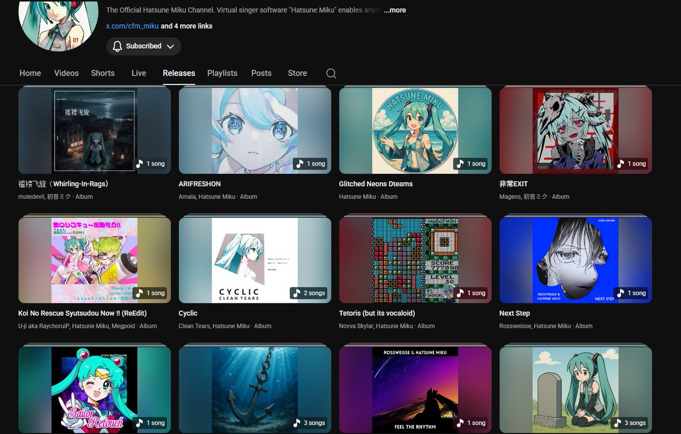Switch to the Posts tab
The height and width of the screenshot is (434, 681).
261,73
